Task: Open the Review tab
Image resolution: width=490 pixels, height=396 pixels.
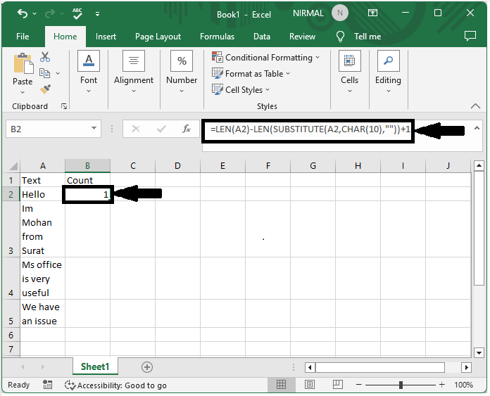Action: [x=302, y=37]
